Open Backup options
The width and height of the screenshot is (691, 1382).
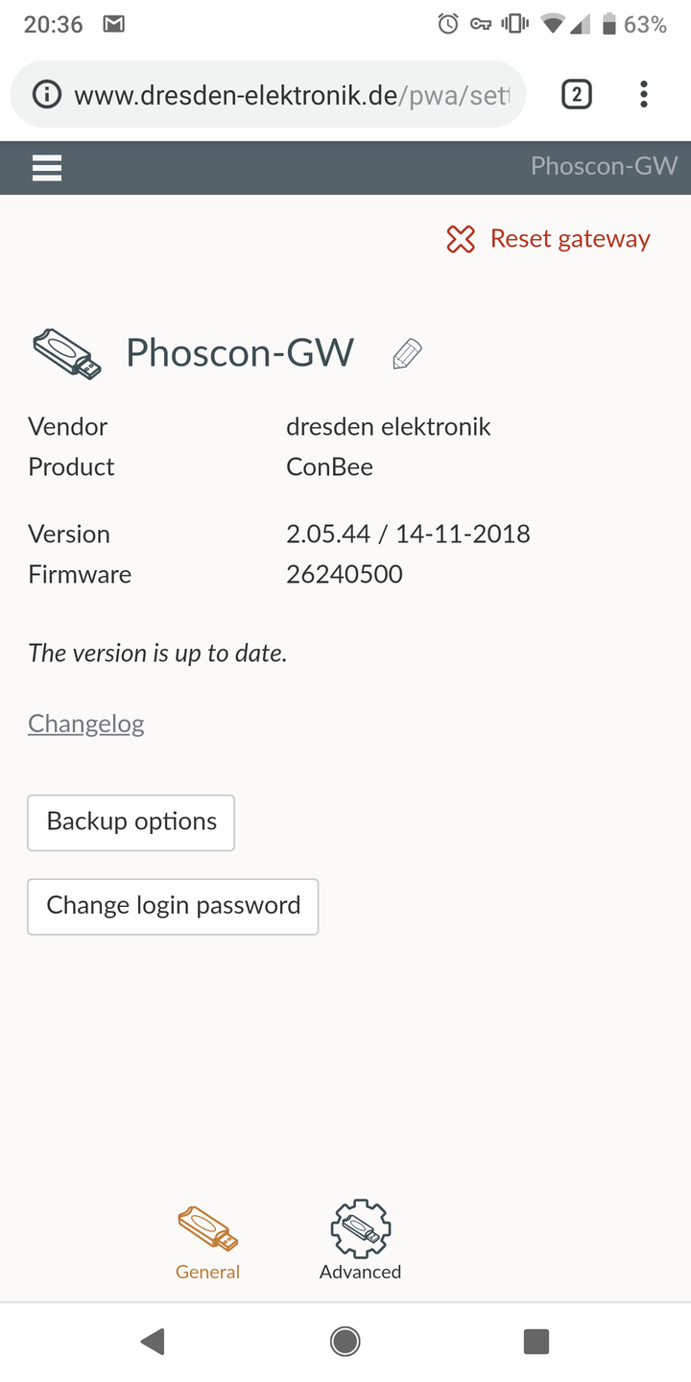pos(131,822)
